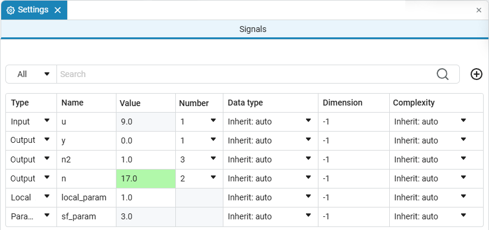
Task: Click name cell n
Action: pyautogui.click(x=87, y=178)
